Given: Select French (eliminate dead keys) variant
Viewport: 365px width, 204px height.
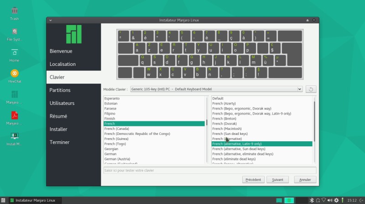Looking at the screenshot, I should coord(262,159).
